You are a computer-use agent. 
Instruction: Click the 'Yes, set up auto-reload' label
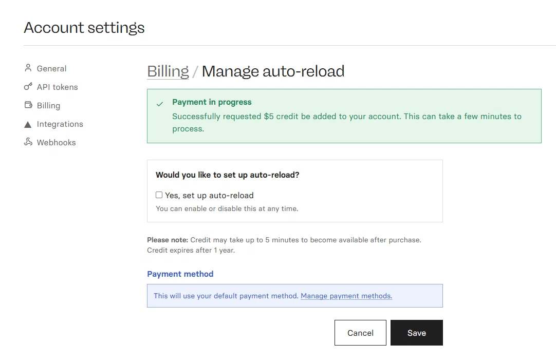(209, 195)
